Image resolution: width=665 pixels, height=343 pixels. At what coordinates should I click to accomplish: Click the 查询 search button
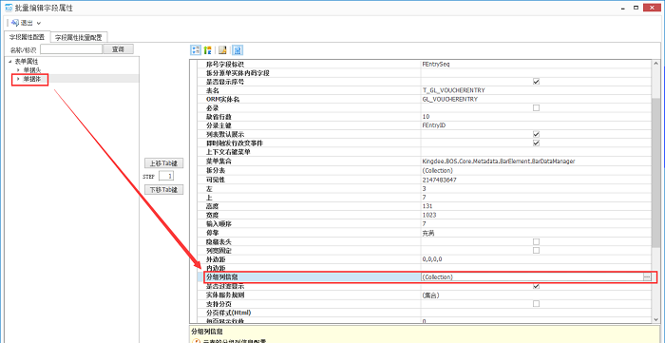coord(119,49)
